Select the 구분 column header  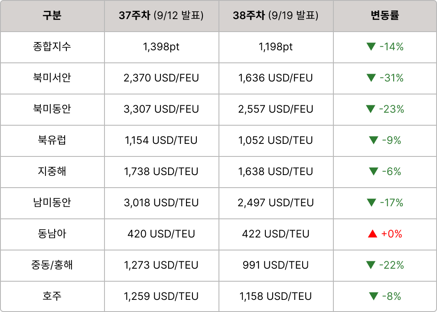click(x=52, y=16)
